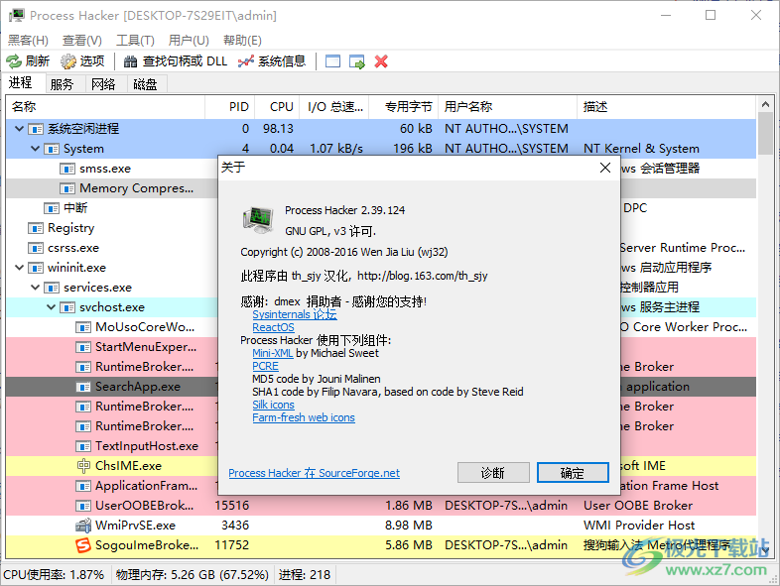
Task: Click the 诊断 button
Action: coord(493,473)
